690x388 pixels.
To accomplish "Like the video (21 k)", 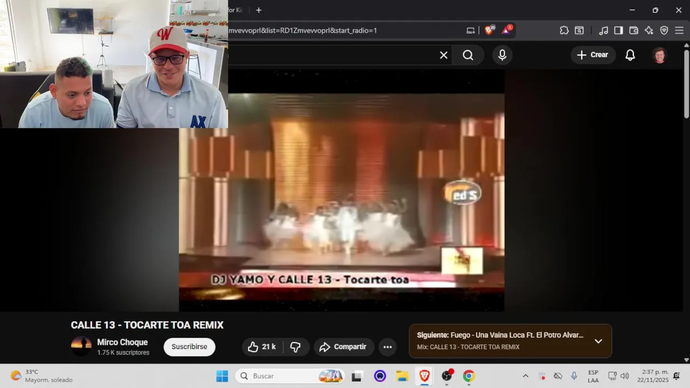I will pos(262,347).
